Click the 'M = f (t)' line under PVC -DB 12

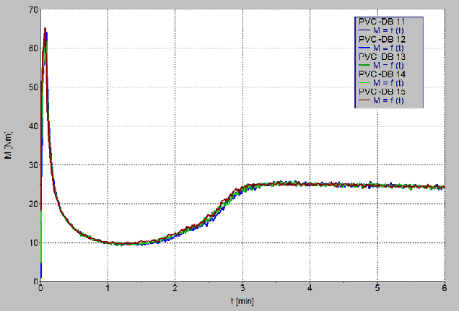point(381,48)
